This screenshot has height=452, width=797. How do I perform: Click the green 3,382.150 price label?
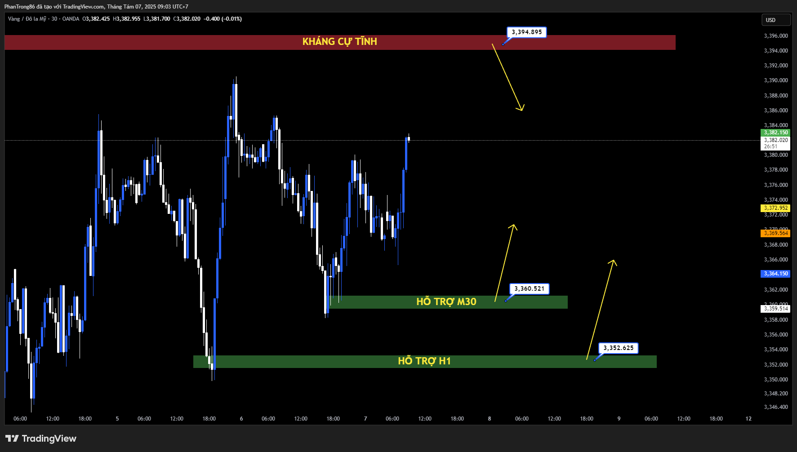coord(775,133)
